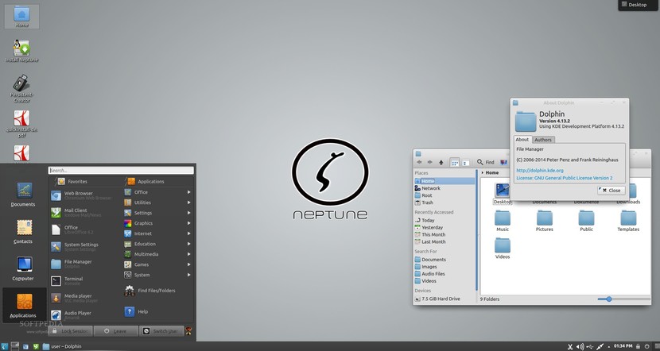Select Applications header tab in launcher

tap(146, 182)
